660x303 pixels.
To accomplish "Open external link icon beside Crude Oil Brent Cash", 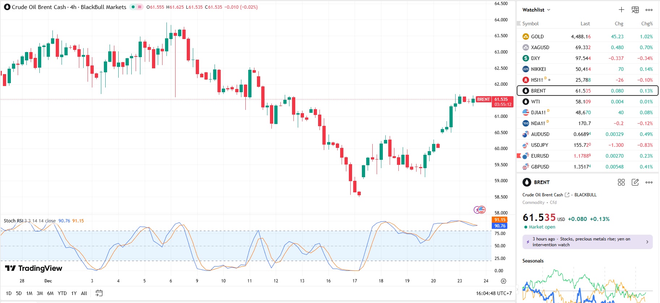I will pos(567,195).
